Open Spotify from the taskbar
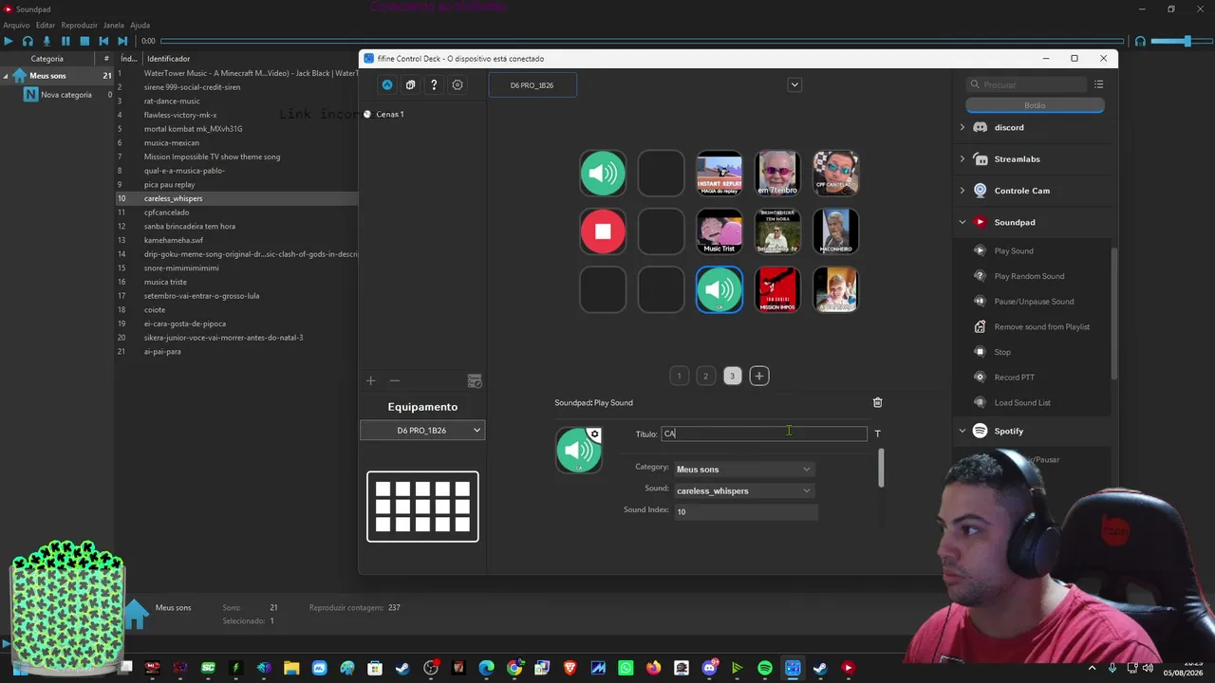 pos(765,669)
